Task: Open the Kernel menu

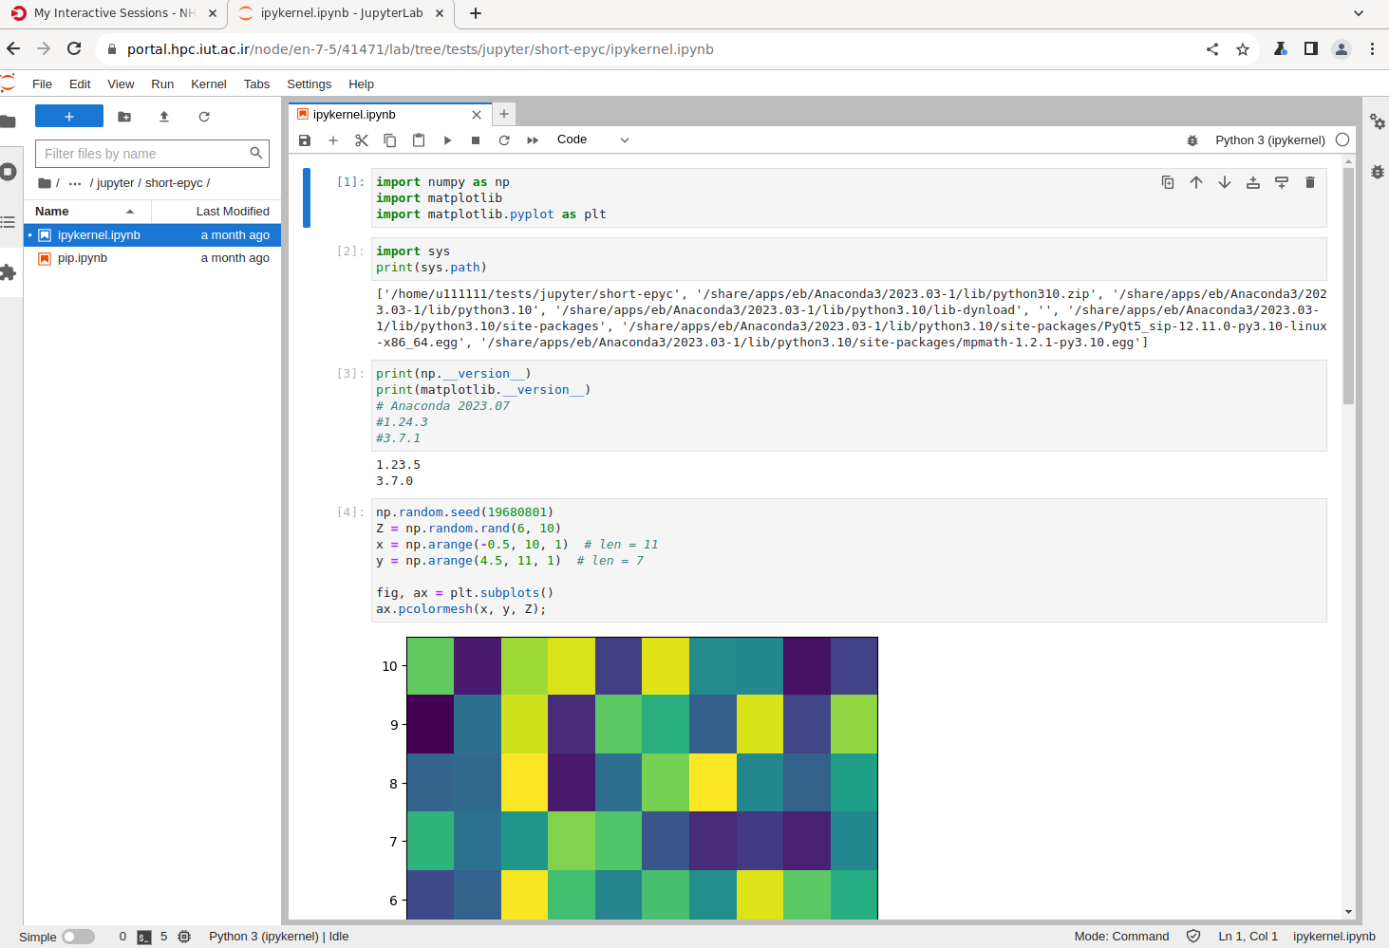Action: point(209,84)
